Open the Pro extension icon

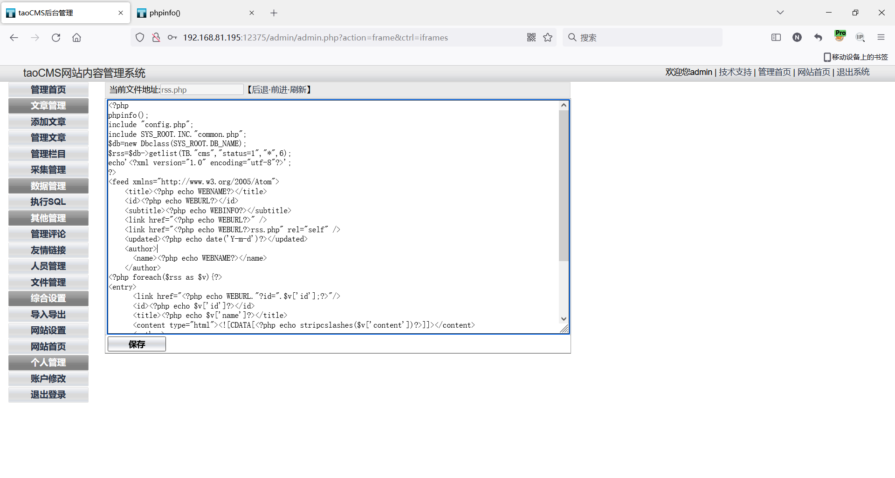(x=840, y=36)
